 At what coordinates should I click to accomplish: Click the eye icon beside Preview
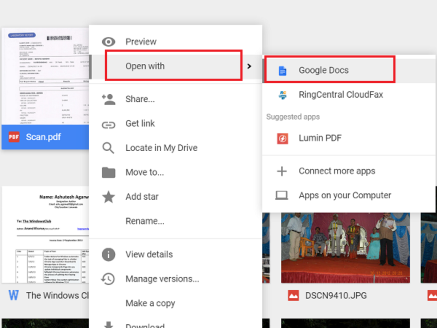(109, 42)
